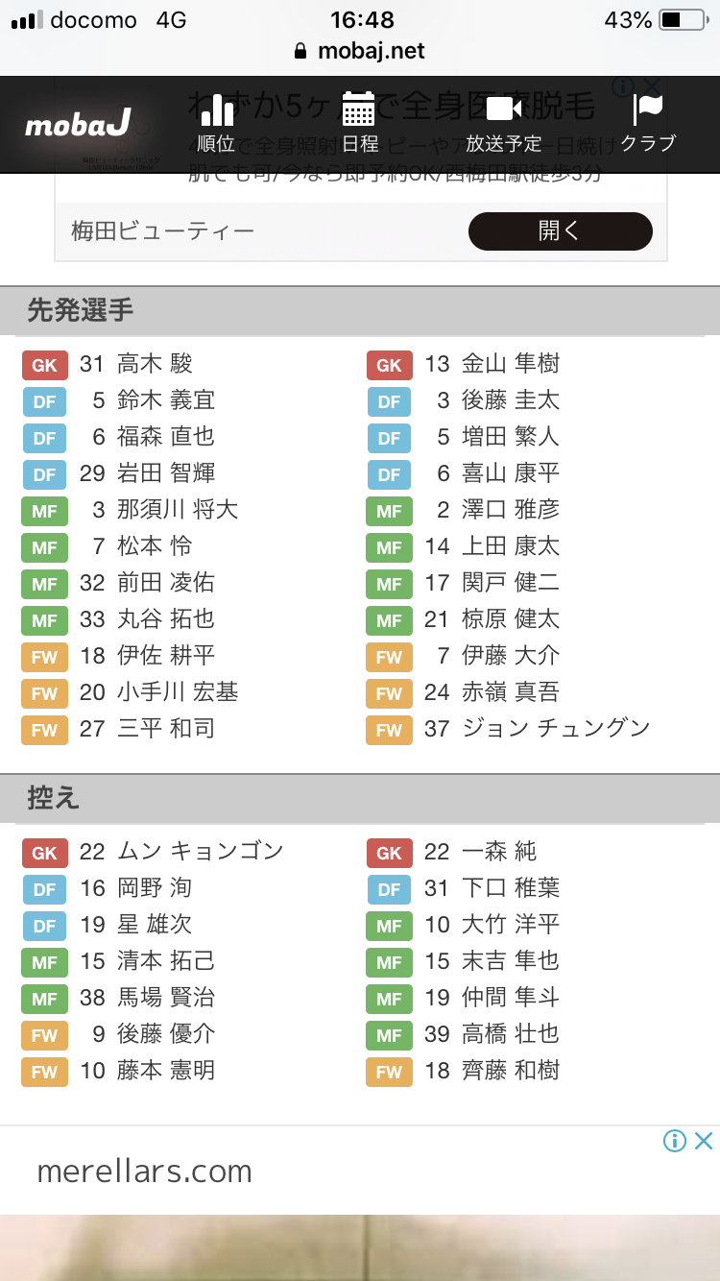Tap the 梅田ビューティー advertiser label
Image resolution: width=720 pixels, height=1281 pixels.
(x=163, y=231)
